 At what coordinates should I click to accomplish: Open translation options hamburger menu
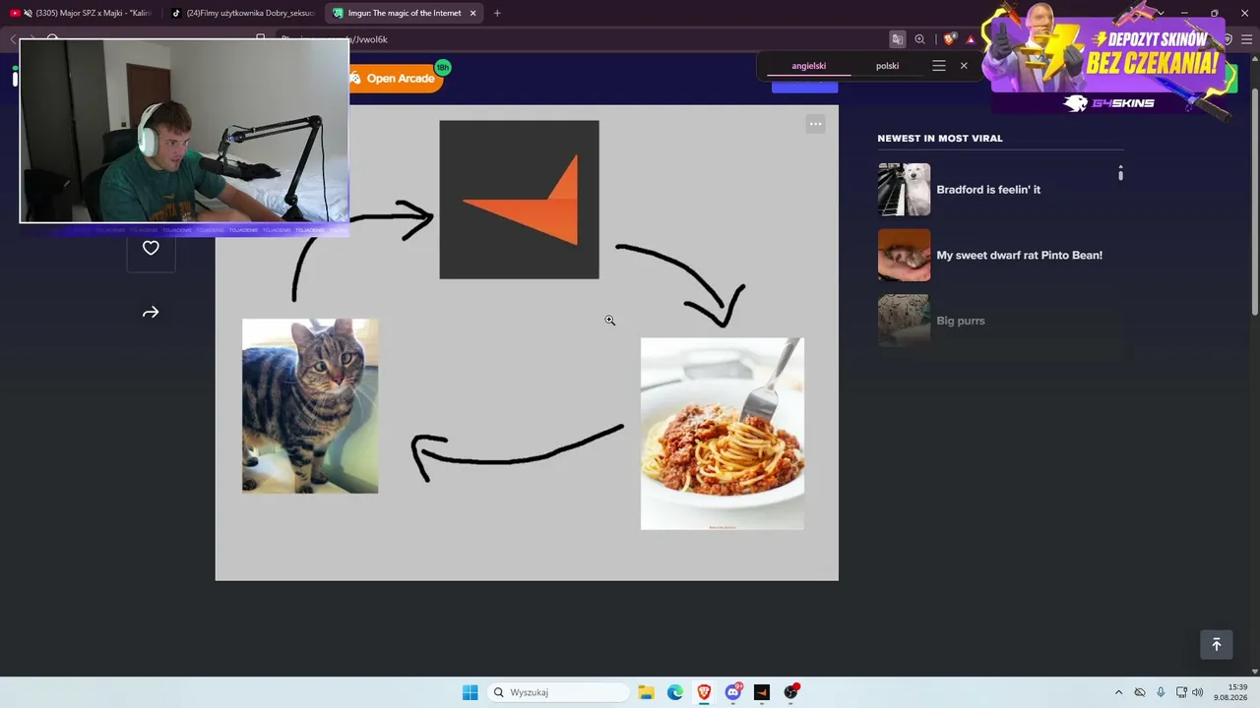click(939, 66)
